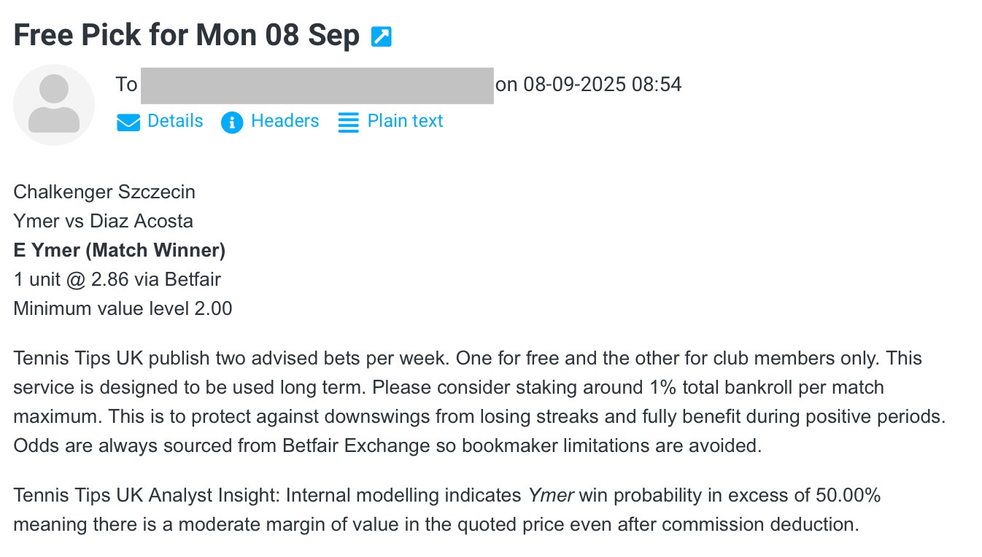
Task: Click the "Chalkenger Szczecin" line
Action: pos(104,192)
